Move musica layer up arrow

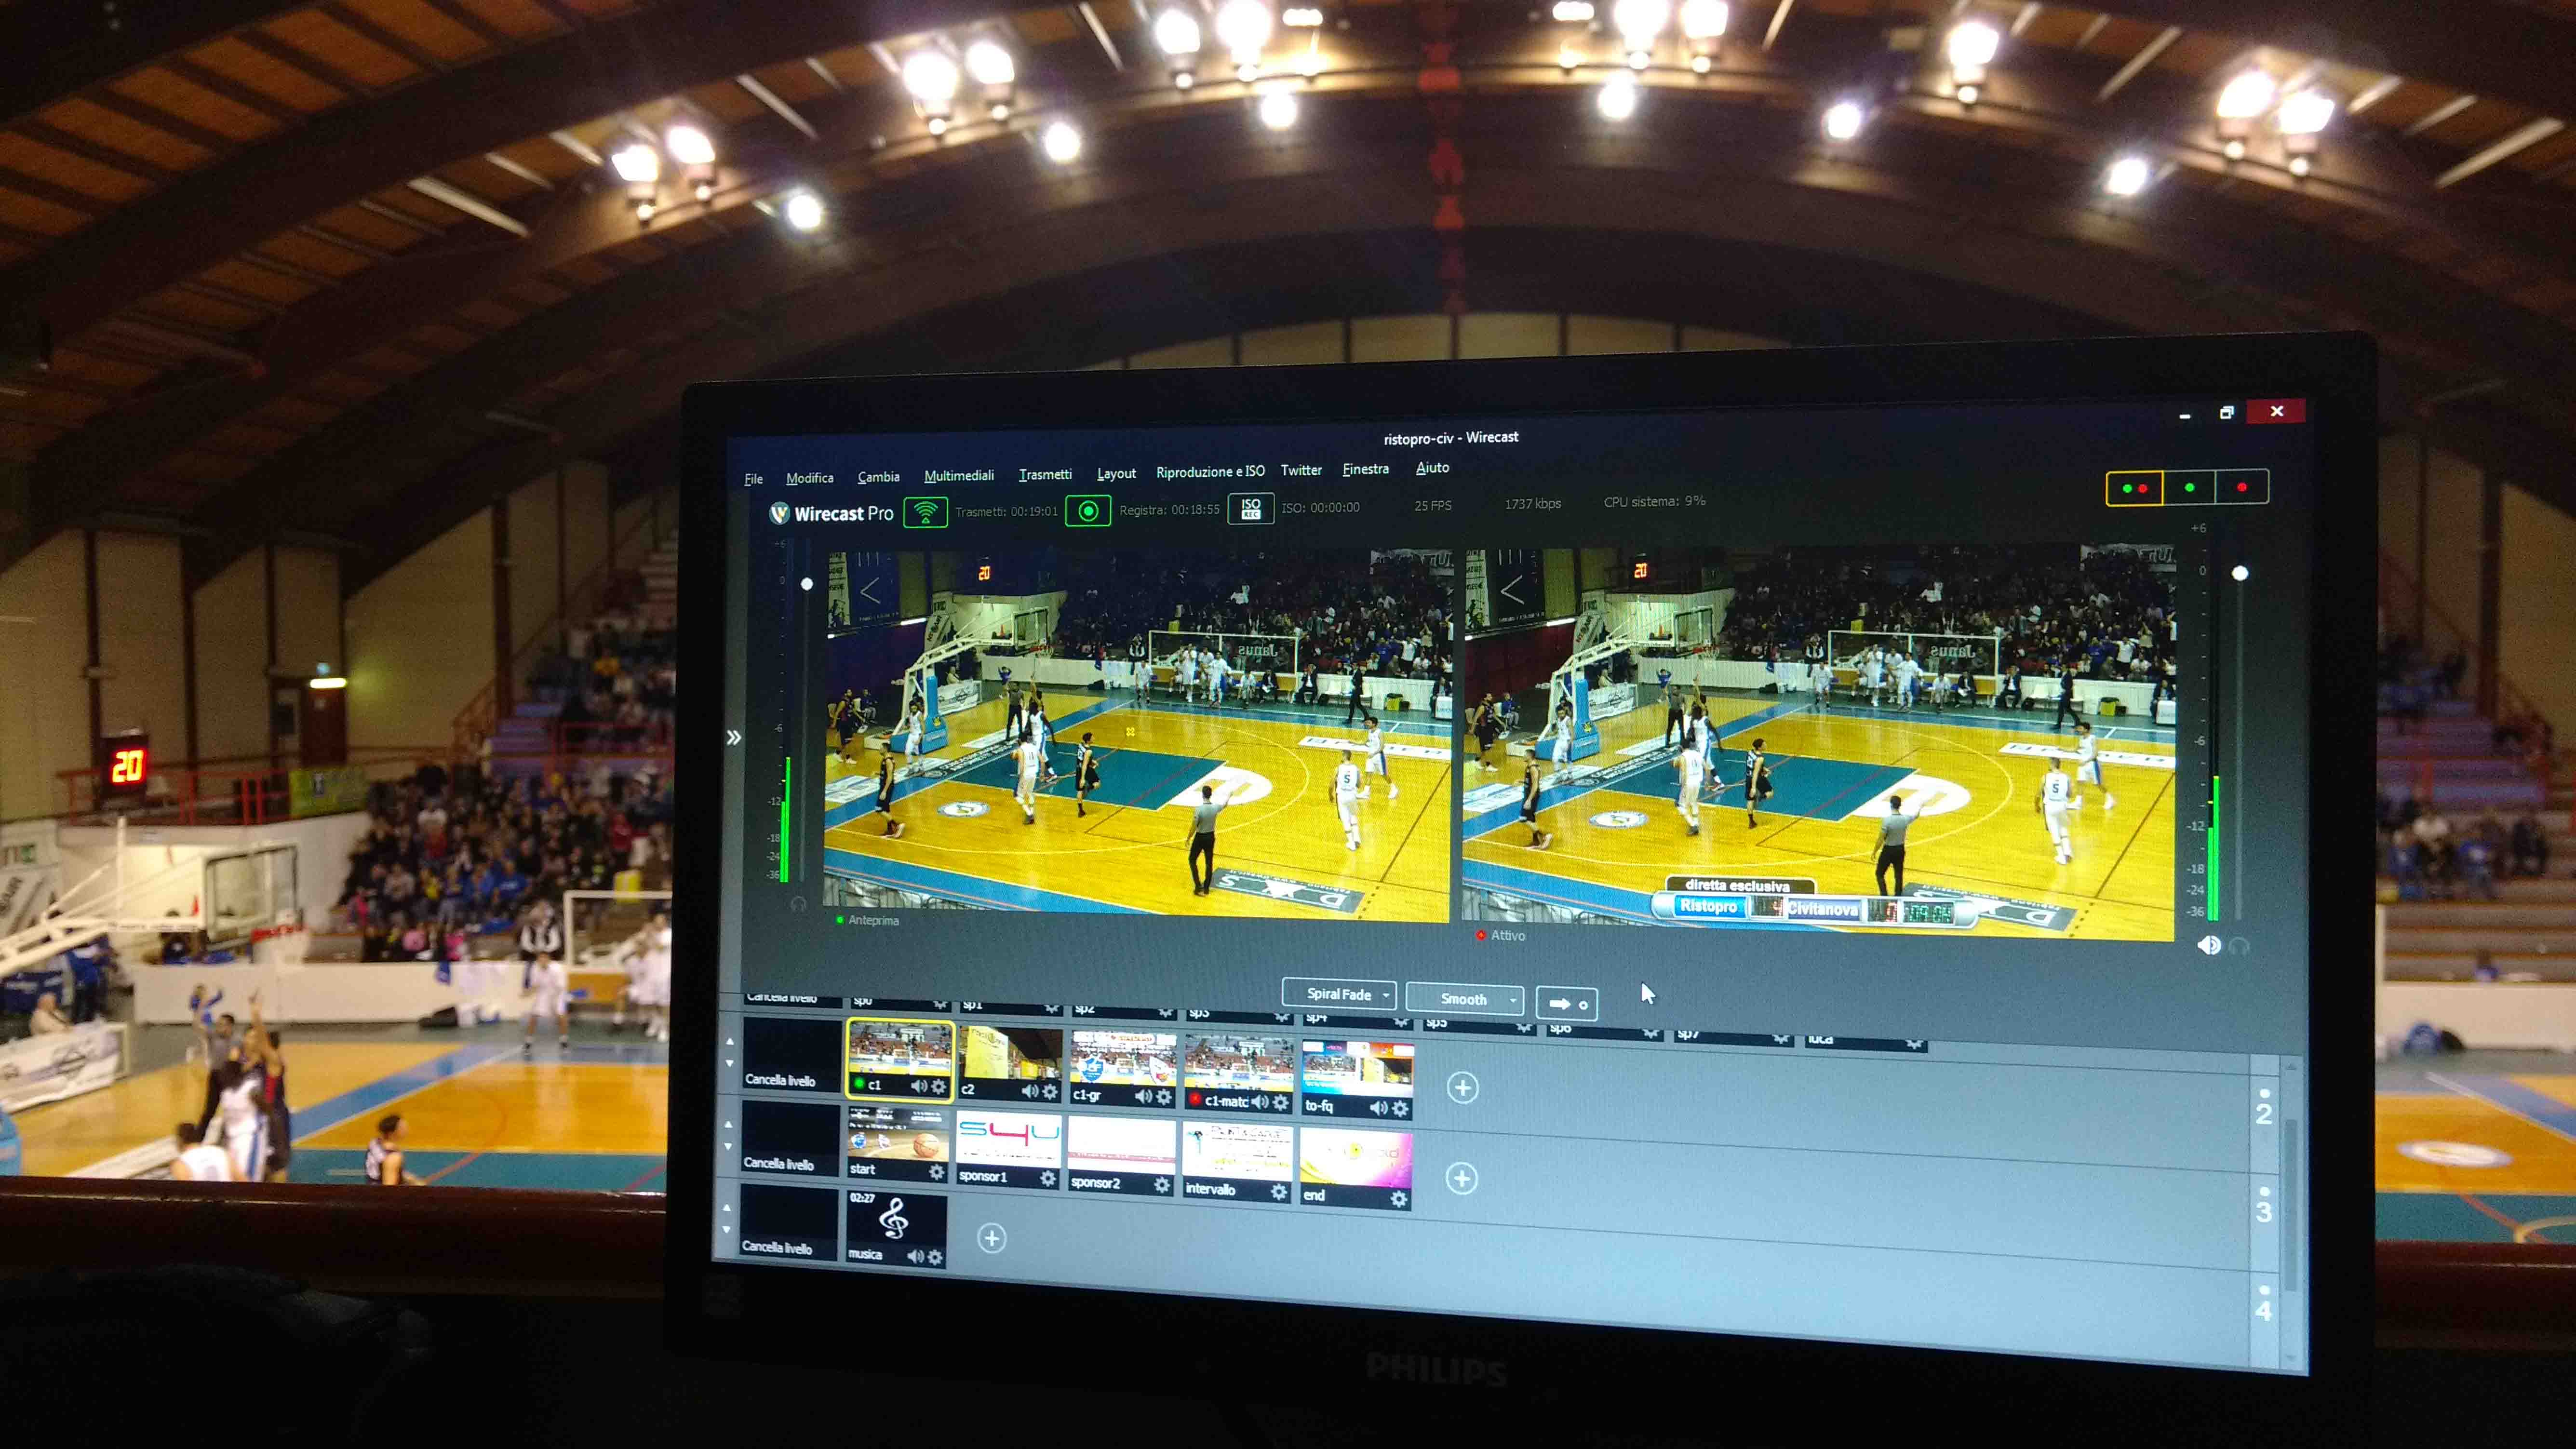tap(727, 1208)
